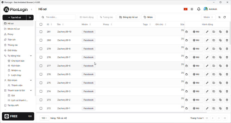Screen dimensions: 231x123
Task: Click the Vietnamese flag language icon
Action: click(186, 9)
